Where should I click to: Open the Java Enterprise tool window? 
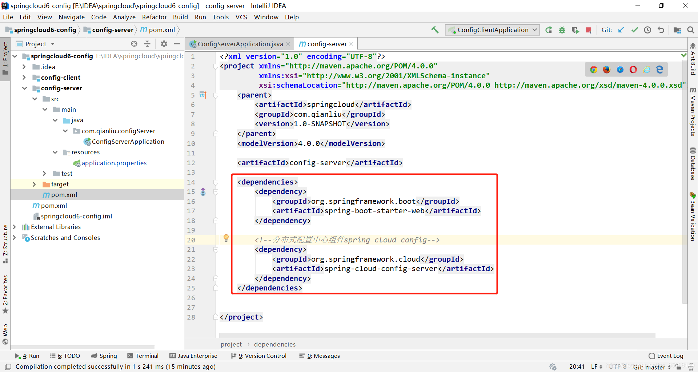coord(193,356)
